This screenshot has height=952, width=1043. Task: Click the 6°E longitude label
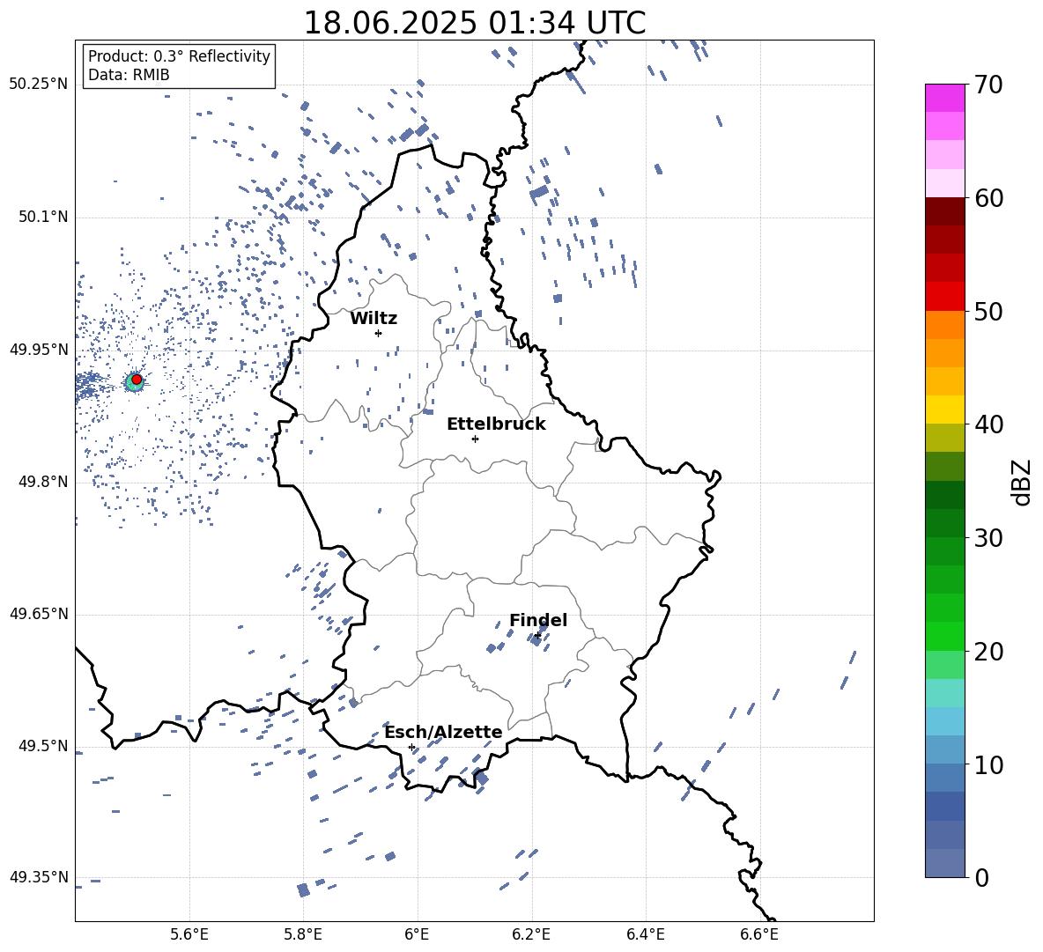[417, 934]
